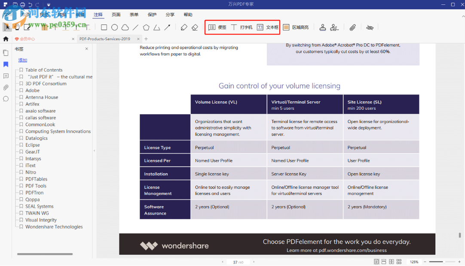
Task: Go to the home screen icon
Action: click(x=6, y=39)
